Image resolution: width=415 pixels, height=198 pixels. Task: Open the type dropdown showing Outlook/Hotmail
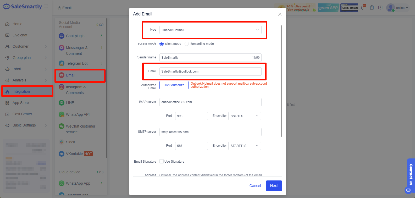211,30
